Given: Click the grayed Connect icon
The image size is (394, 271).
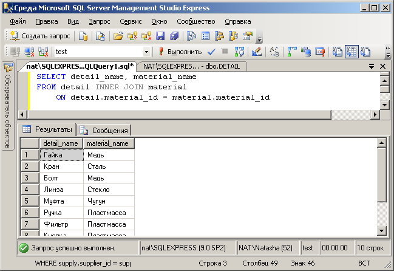Looking at the screenshot, I should pyautogui.click(x=15, y=52).
